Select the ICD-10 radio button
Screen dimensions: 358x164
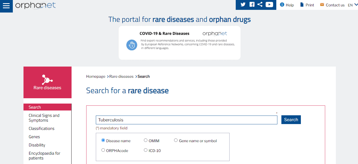pos(145,150)
